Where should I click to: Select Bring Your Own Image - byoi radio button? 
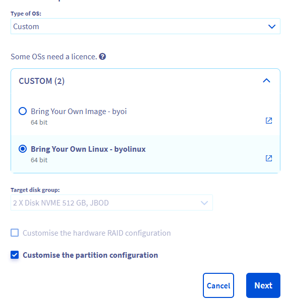pos(23,111)
